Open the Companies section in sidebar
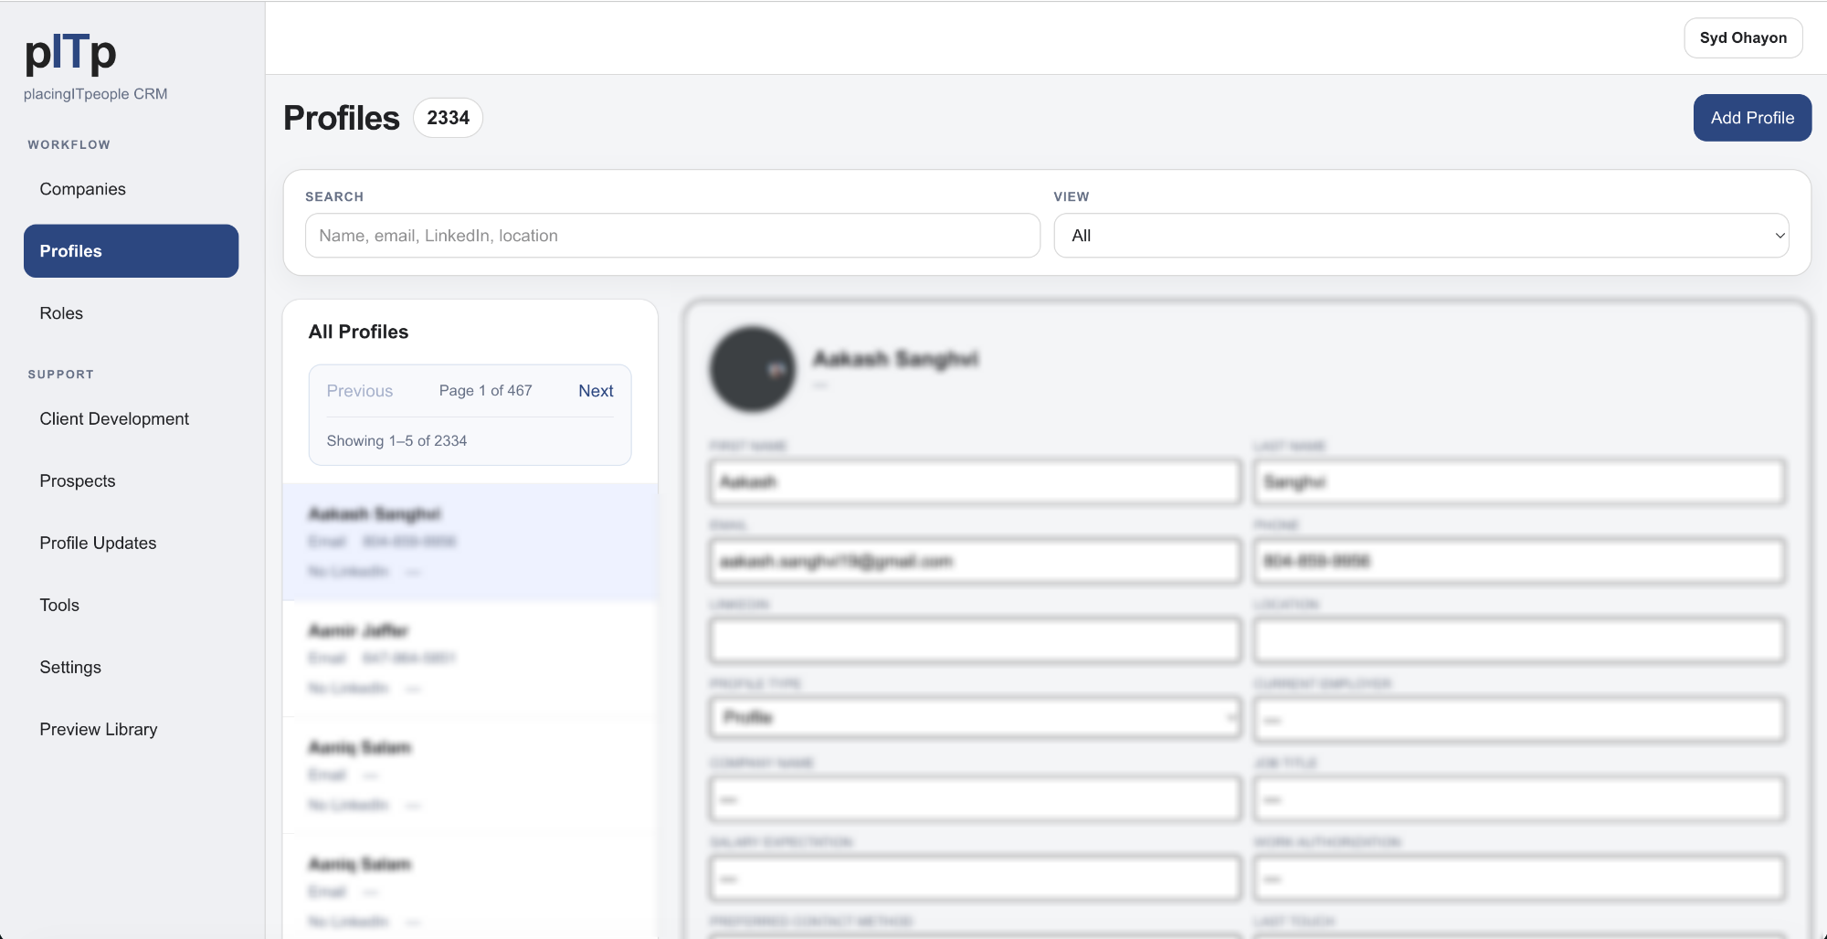1827x939 pixels. tap(131, 189)
